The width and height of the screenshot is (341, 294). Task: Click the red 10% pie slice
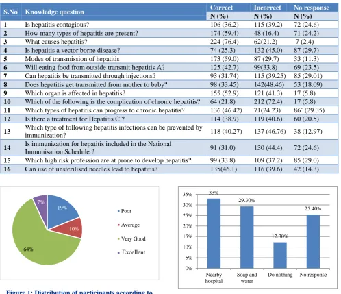coord(71,228)
